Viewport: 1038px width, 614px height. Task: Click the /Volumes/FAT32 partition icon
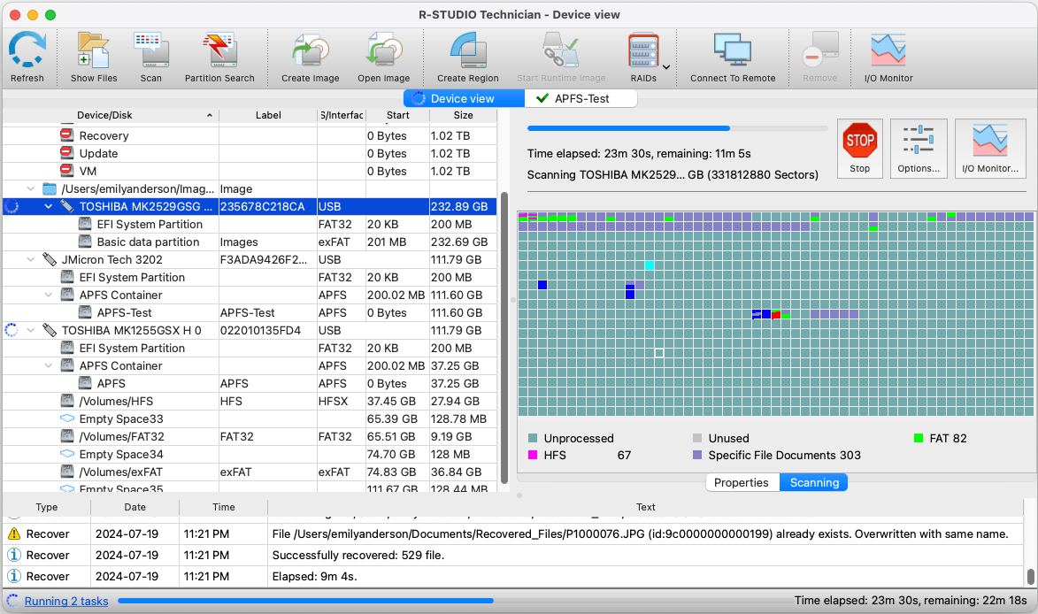pyautogui.click(x=67, y=436)
